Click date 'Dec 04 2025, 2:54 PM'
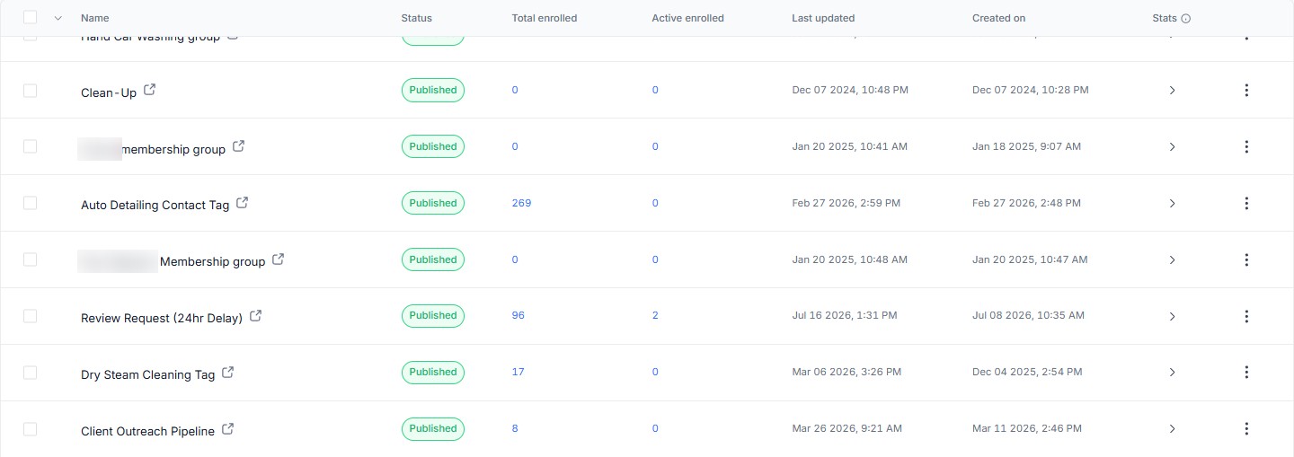The image size is (1294, 457). [1027, 372]
